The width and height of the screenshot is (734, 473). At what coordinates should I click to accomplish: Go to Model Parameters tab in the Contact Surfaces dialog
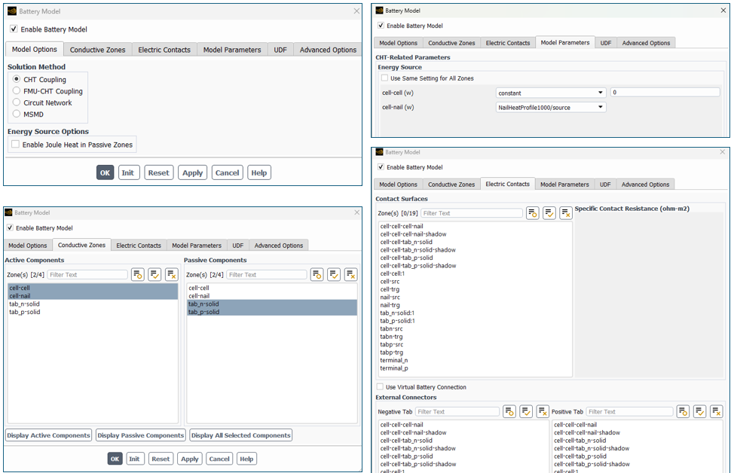[564, 185]
